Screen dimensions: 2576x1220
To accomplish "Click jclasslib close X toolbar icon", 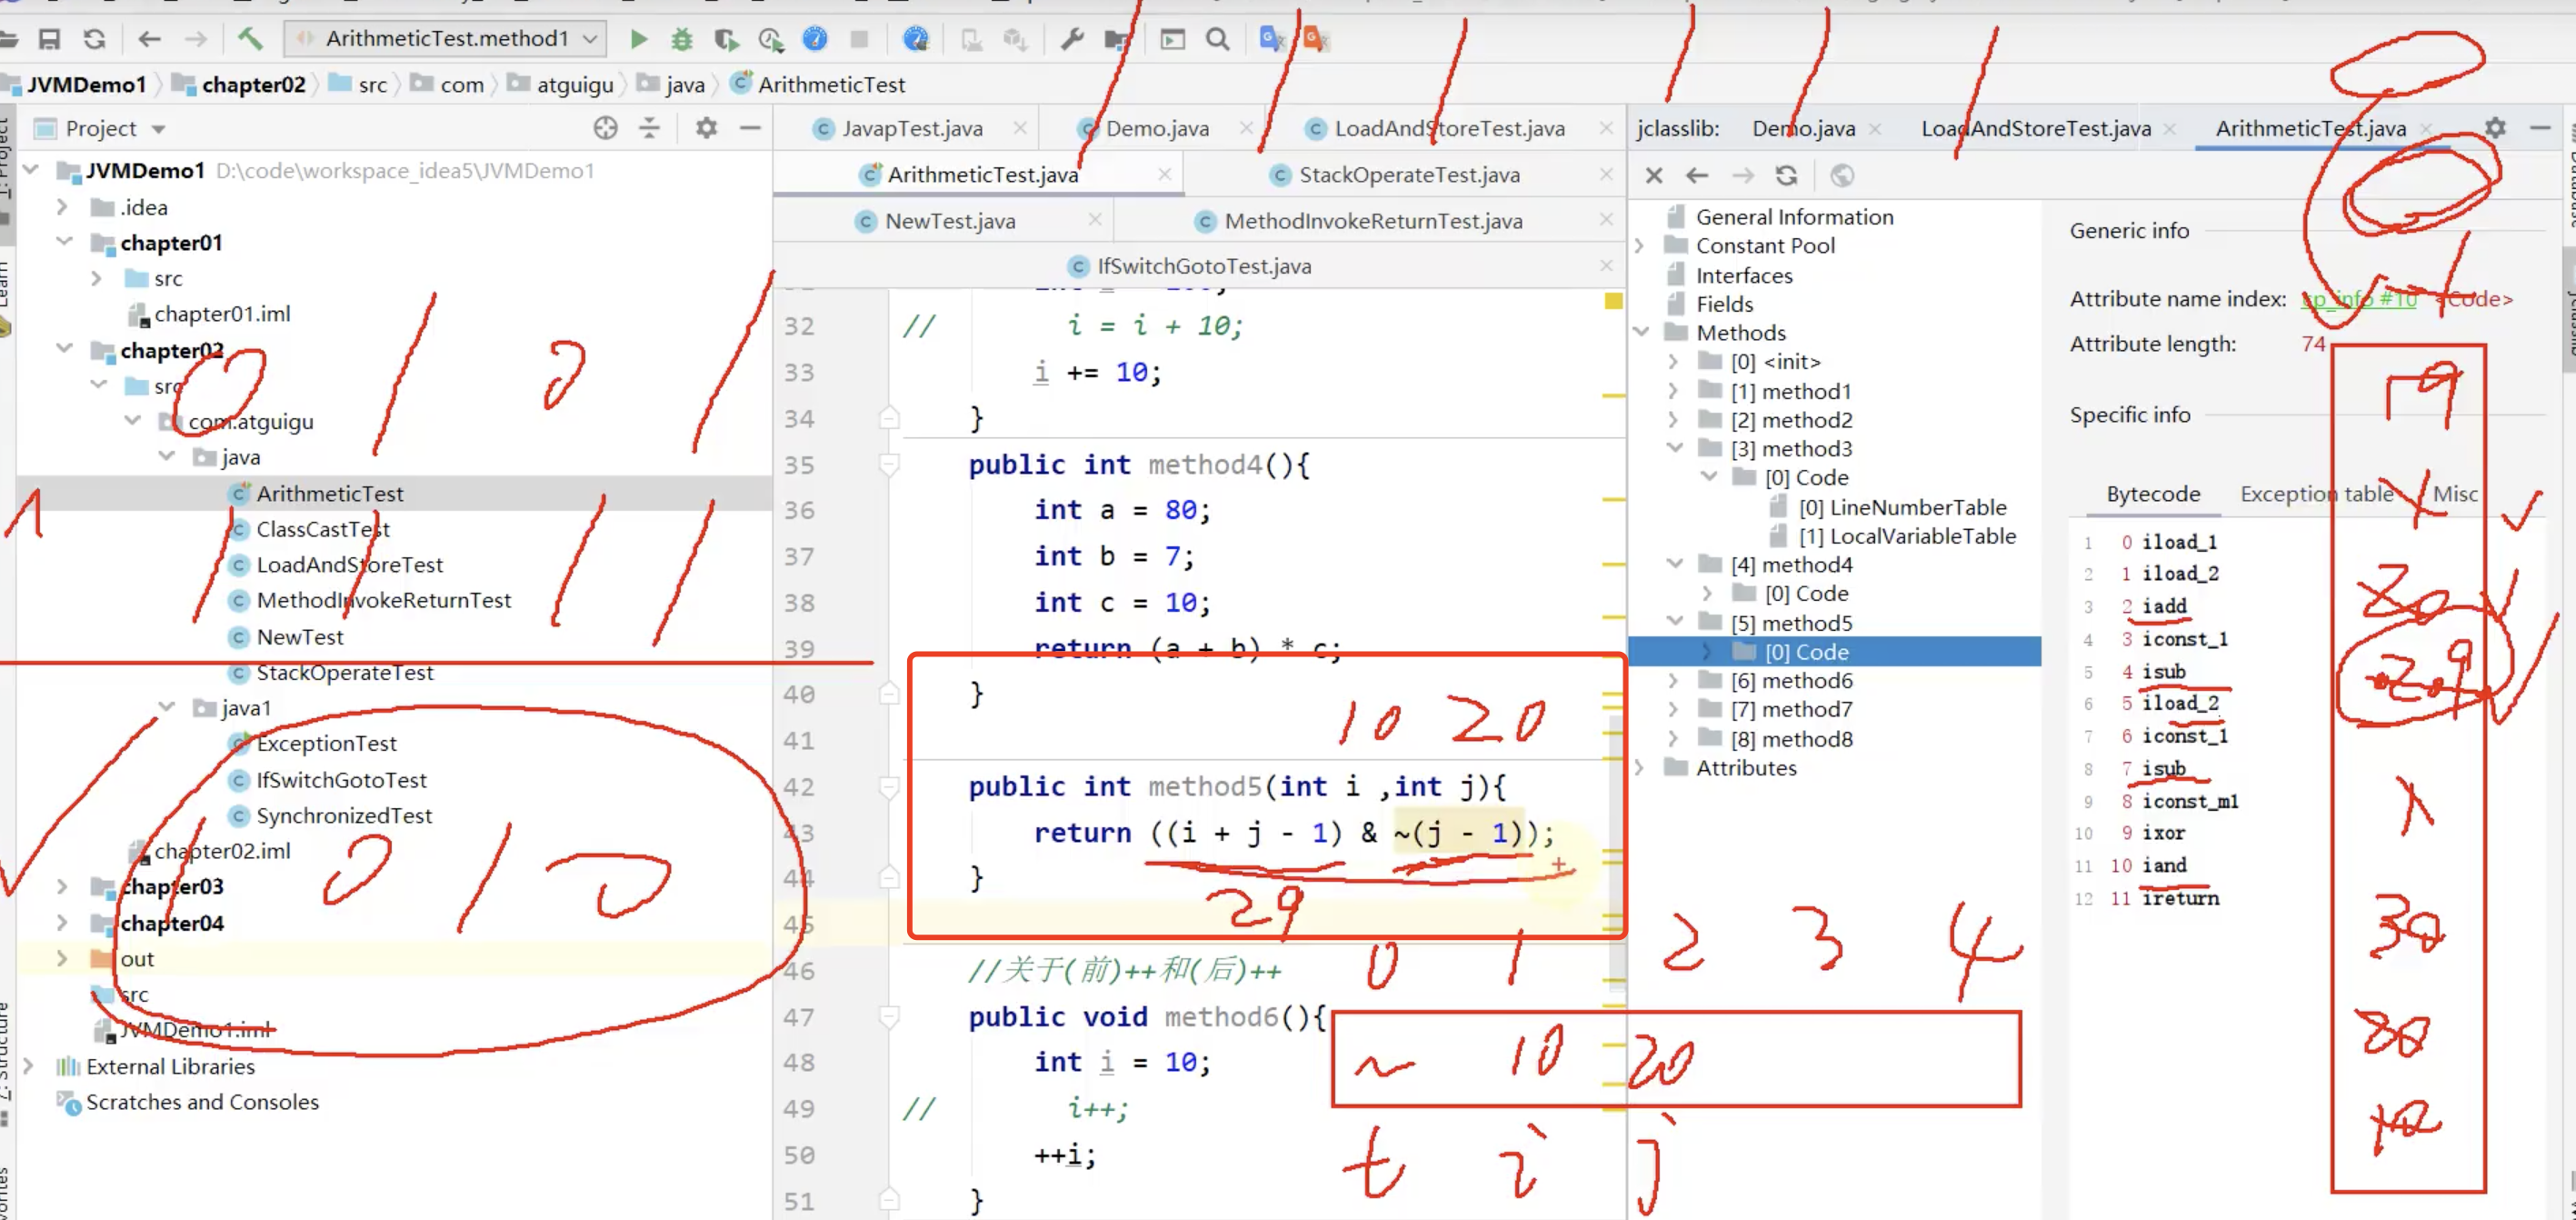I will click(1654, 176).
